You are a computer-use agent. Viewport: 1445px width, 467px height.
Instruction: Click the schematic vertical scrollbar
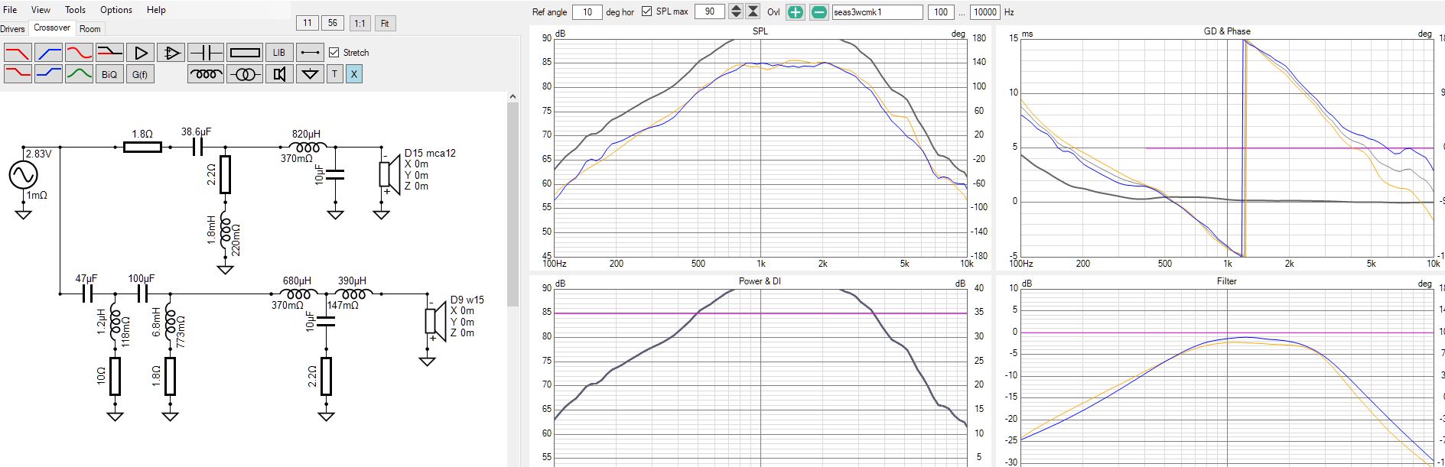(x=513, y=203)
